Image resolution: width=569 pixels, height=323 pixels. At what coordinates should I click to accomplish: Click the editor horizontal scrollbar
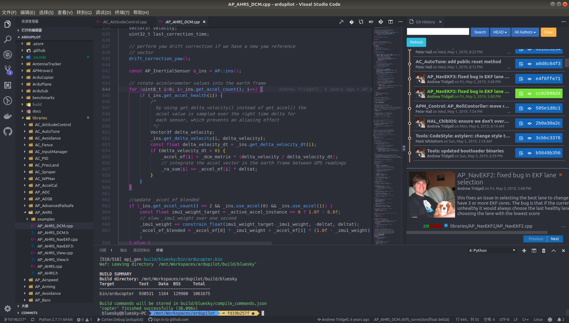click(x=195, y=243)
